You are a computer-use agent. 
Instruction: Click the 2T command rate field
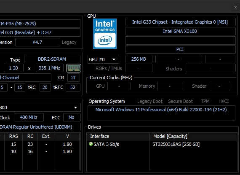(x=74, y=78)
